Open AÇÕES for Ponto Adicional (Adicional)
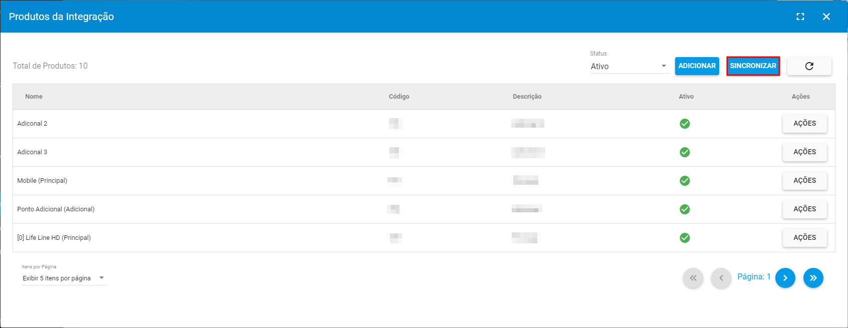Image resolution: width=848 pixels, height=328 pixels. (804, 209)
